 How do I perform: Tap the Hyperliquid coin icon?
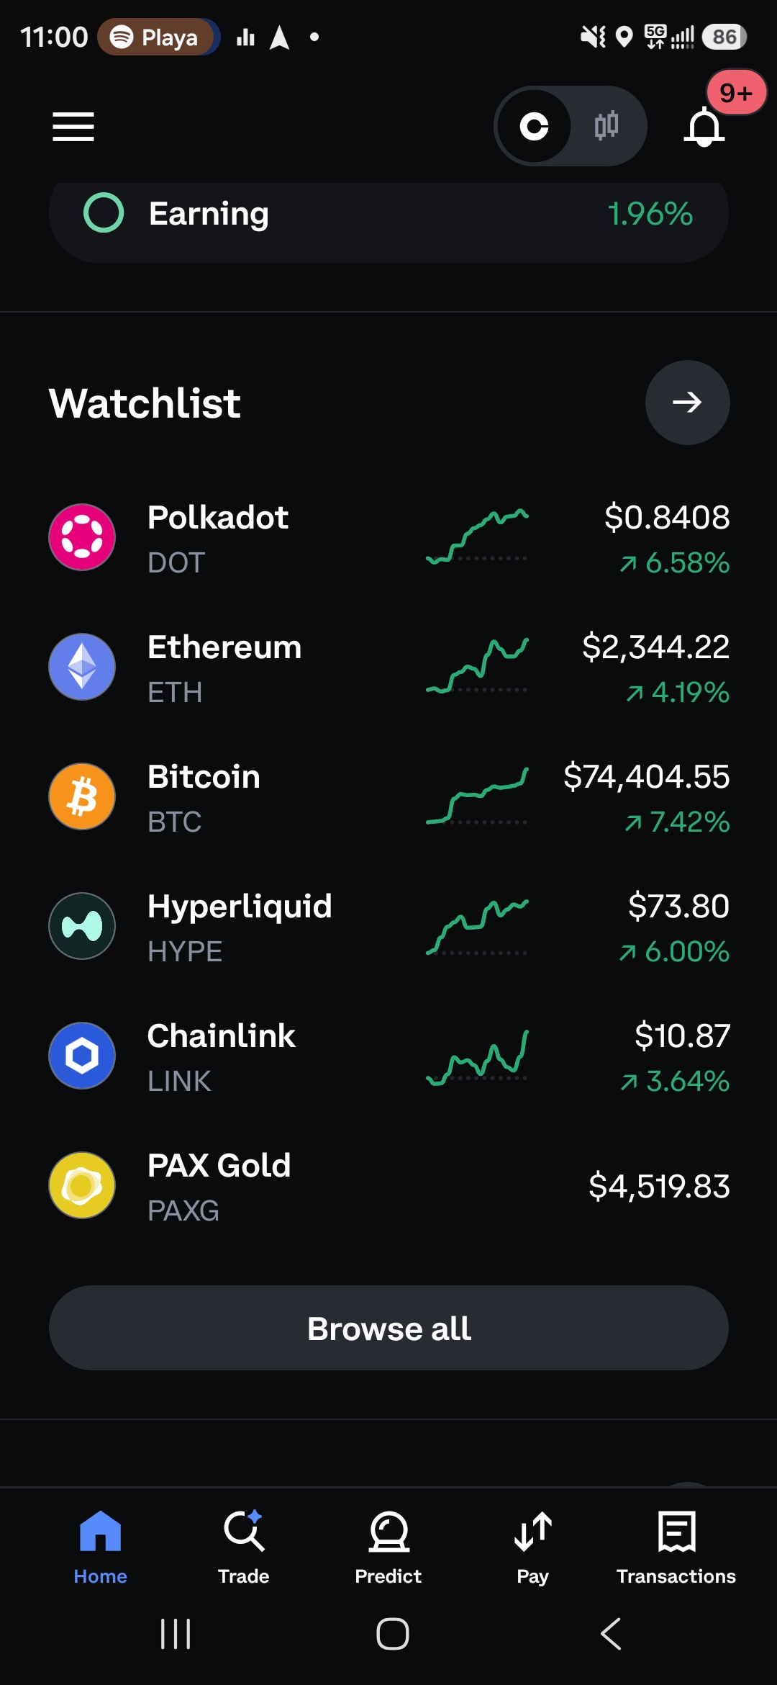point(82,926)
